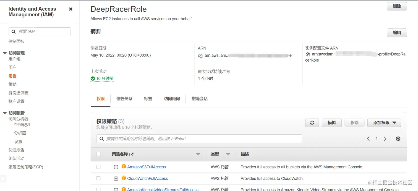The height and width of the screenshot is (191, 418).
Task: Click the green check icon next to last activity
Action: (x=93, y=79)
